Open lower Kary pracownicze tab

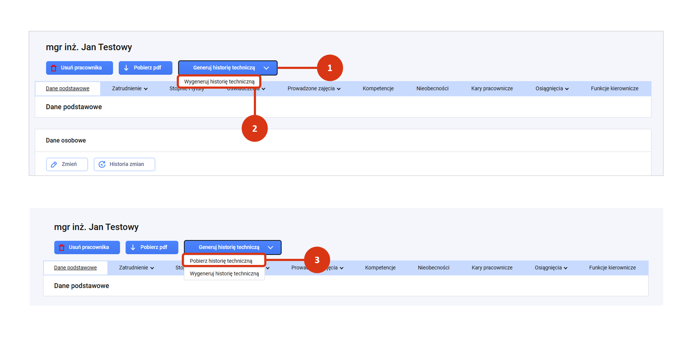pyautogui.click(x=492, y=268)
